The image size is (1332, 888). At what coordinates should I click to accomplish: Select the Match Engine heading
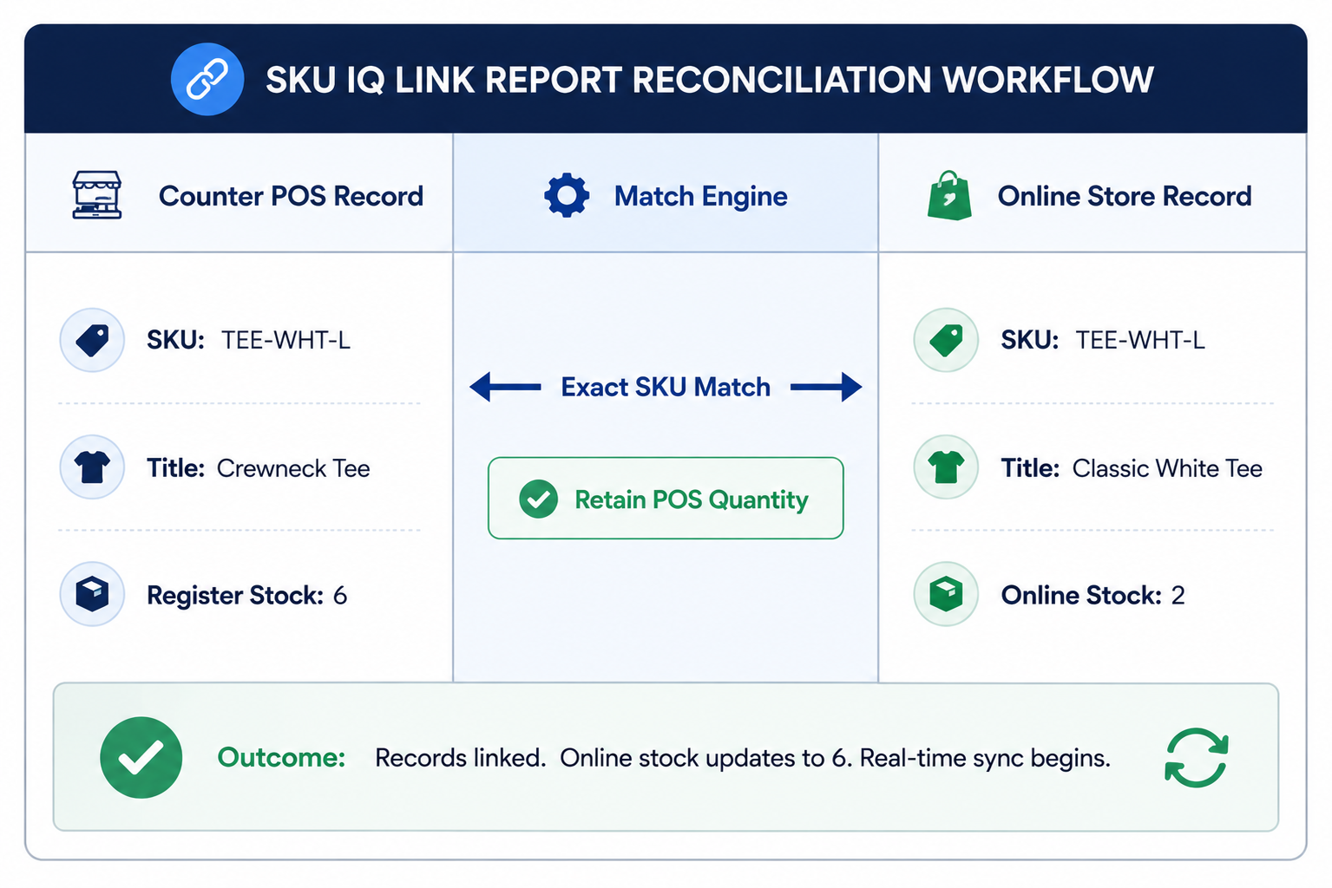700,196
